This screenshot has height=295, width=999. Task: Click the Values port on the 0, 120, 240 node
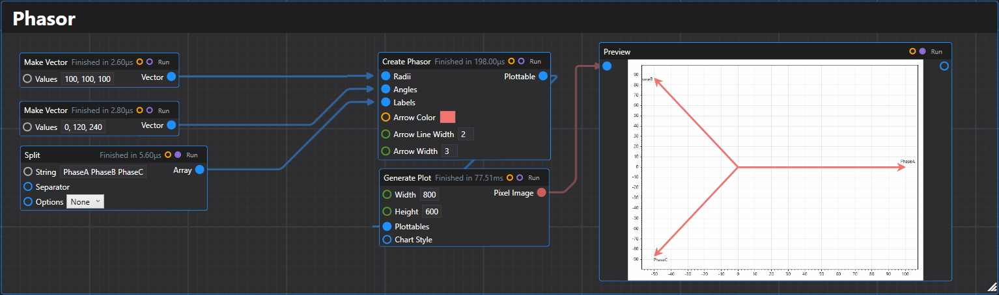27,127
